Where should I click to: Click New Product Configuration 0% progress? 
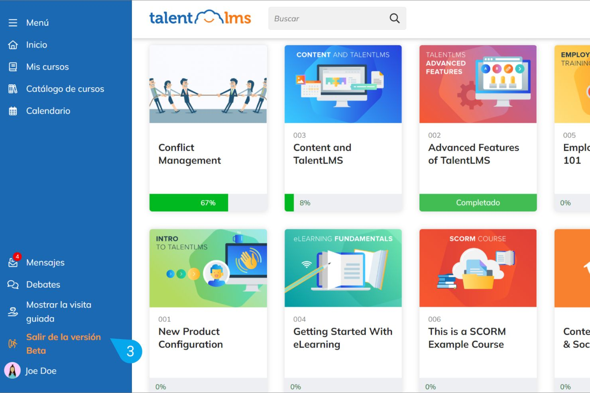(208, 385)
